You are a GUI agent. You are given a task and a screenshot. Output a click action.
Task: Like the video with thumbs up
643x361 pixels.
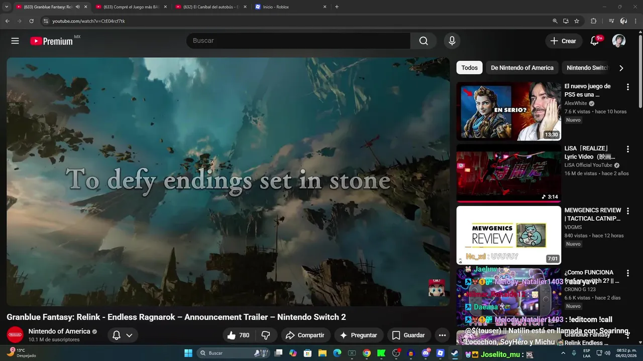pos(239,335)
